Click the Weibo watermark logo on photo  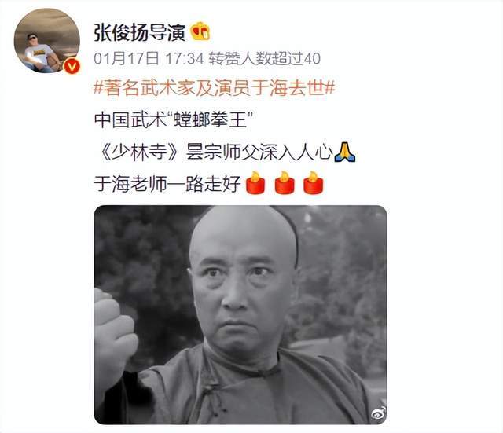(x=378, y=413)
